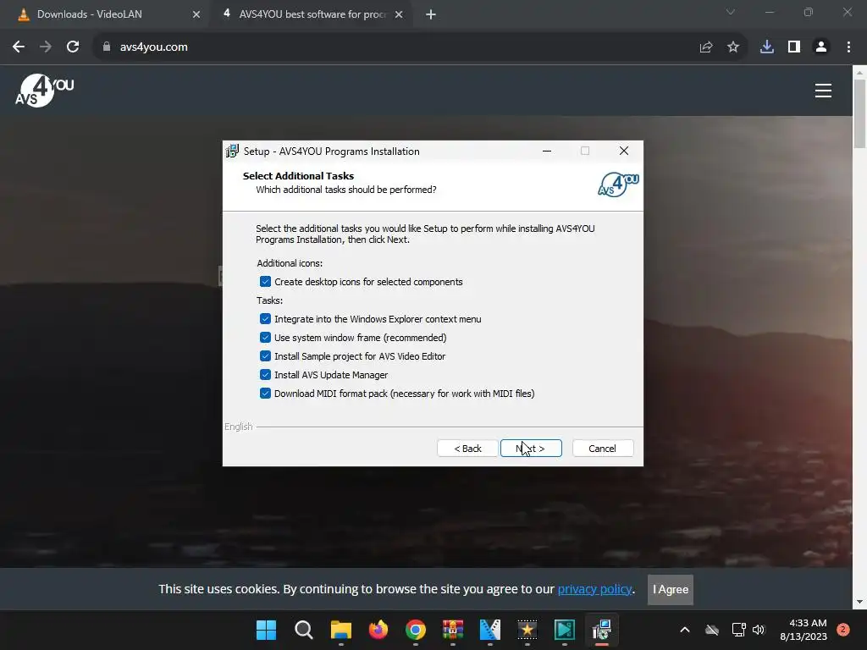Show hidden system tray icons
The height and width of the screenshot is (650, 867).
(684, 630)
